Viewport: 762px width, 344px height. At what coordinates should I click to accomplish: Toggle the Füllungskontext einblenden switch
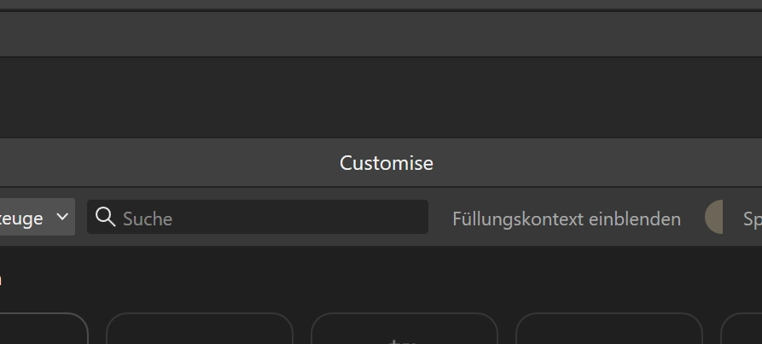point(714,218)
